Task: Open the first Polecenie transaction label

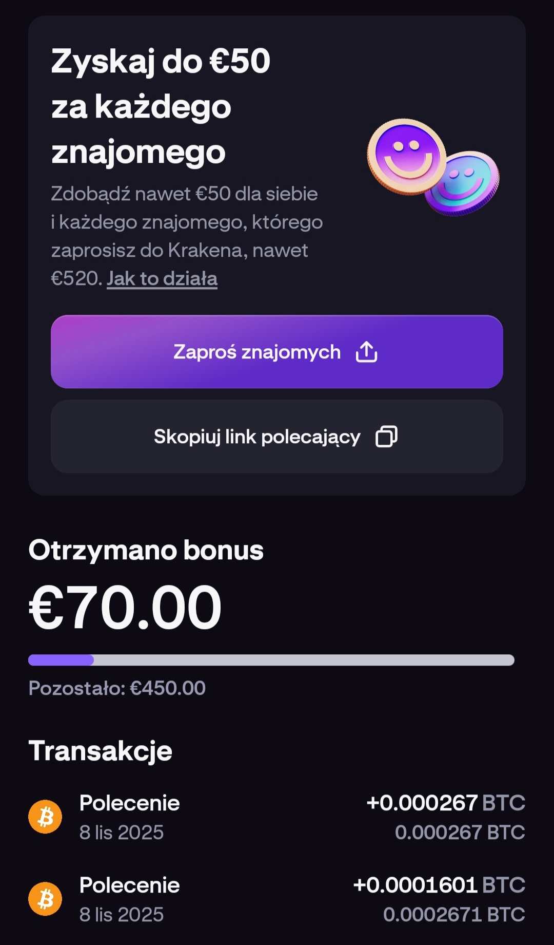Action: 129,803
